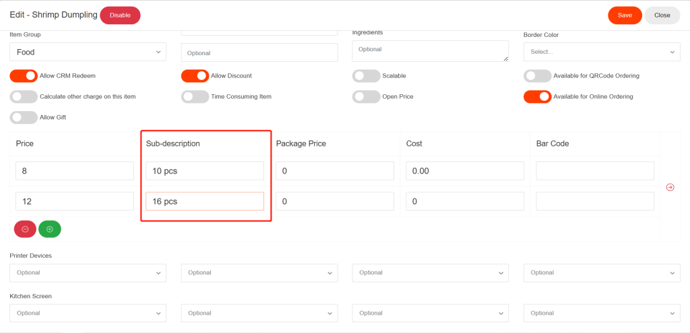Click the red arrow icon beside Bar Code
Screen dimensions: 690x333
pyautogui.click(x=670, y=187)
